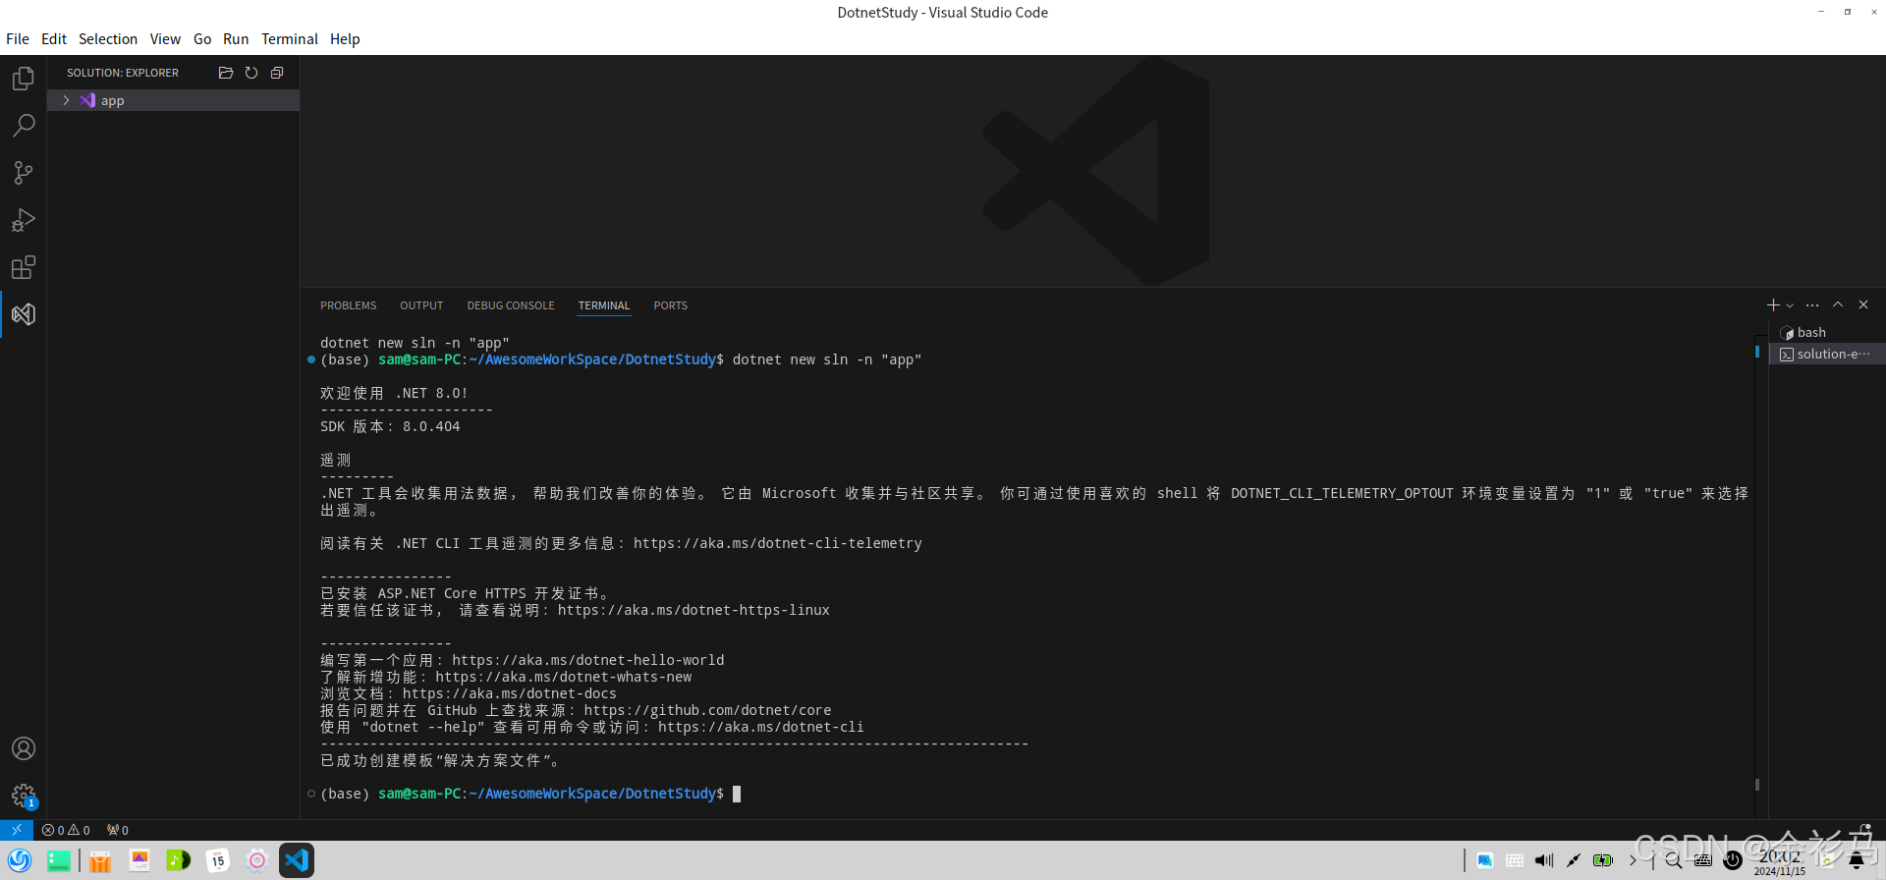Open the View menu
This screenshot has height=880, width=1886.
click(165, 39)
